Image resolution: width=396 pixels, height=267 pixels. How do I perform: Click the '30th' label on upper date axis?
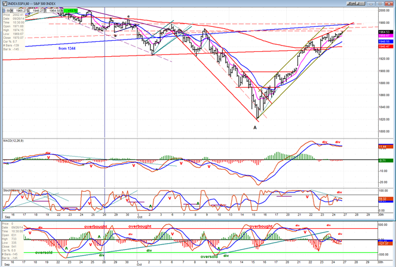point(380,214)
